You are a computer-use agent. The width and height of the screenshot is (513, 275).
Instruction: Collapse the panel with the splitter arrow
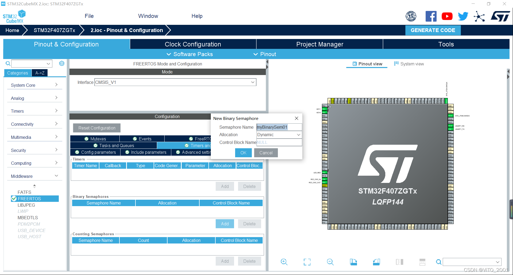pyautogui.click(x=267, y=64)
